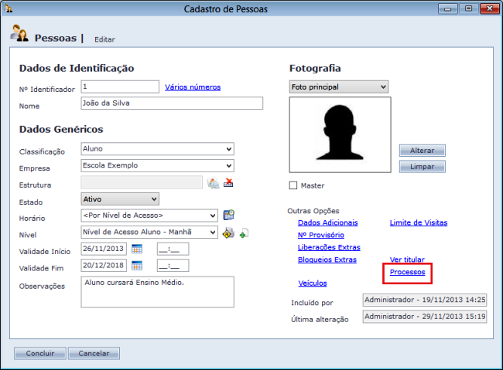Viewport: 503px width, 370px height.
Task: Open calendar picker for Validade Fim
Action: [x=137, y=265]
